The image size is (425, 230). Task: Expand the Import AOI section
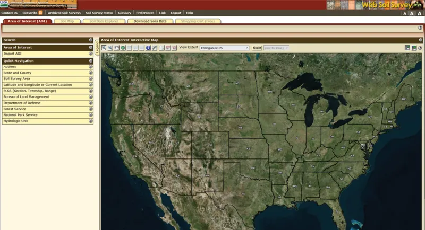(x=91, y=54)
